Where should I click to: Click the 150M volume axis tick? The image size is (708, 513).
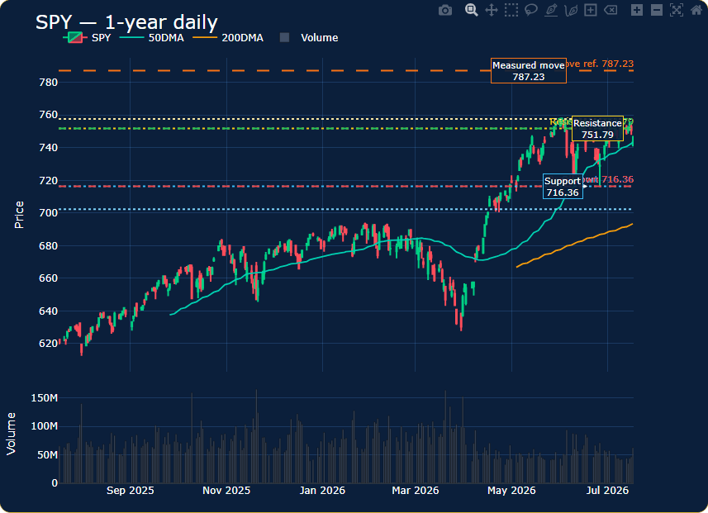45,398
